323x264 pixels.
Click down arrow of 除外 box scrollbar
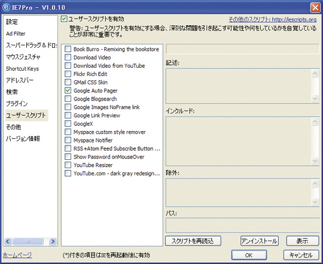315,202
